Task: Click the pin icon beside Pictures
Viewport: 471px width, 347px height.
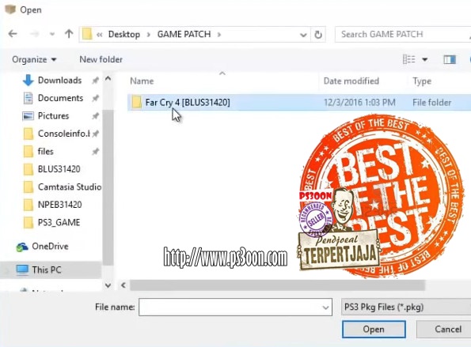Action: tap(96, 115)
